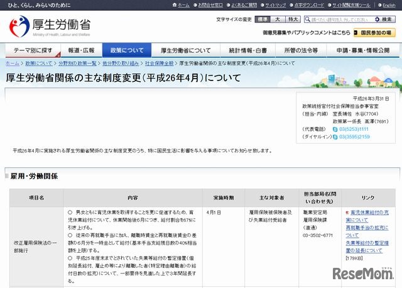Click the PDF icon beside 育児休業給付 link
Screen dimensions: 402x288
tap(347, 213)
